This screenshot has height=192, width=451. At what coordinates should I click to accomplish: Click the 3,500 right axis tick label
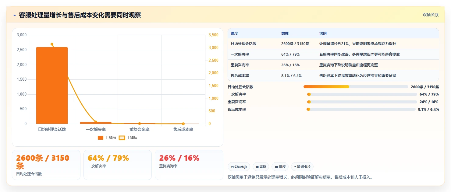click(213, 35)
